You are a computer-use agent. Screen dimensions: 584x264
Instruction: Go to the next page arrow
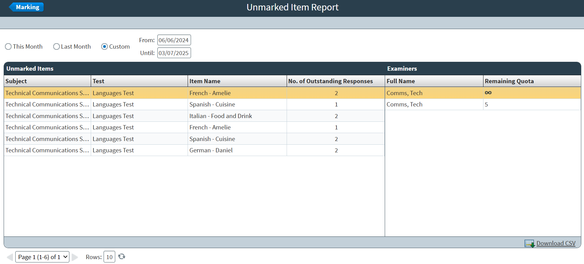point(75,257)
